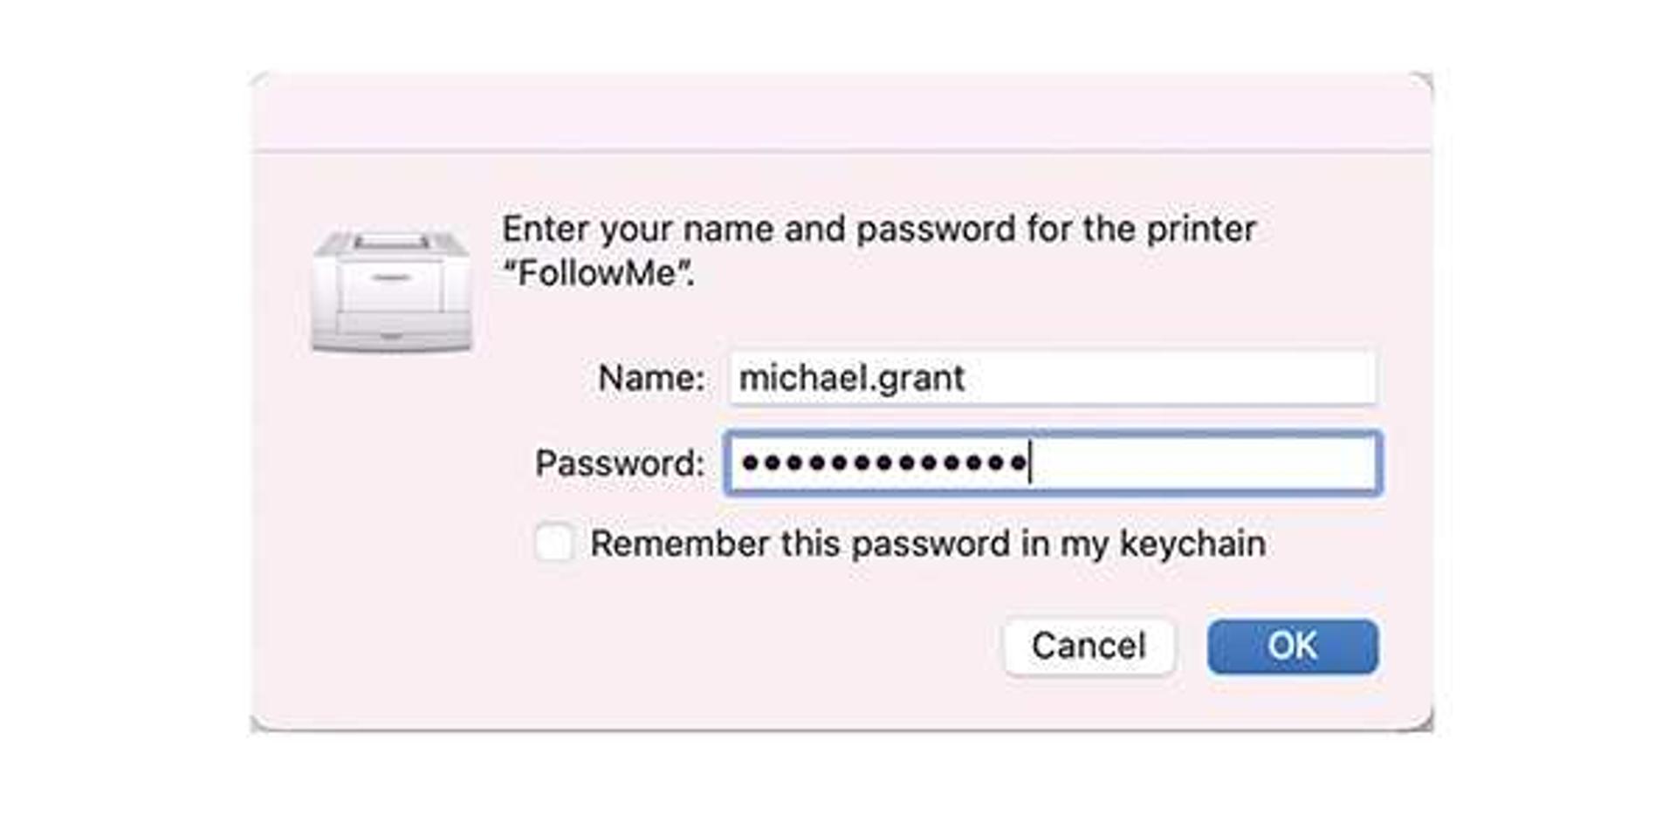The height and width of the screenshot is (829, 1676).
Task: Click the Remember this password label text
Action: [928, 544]
